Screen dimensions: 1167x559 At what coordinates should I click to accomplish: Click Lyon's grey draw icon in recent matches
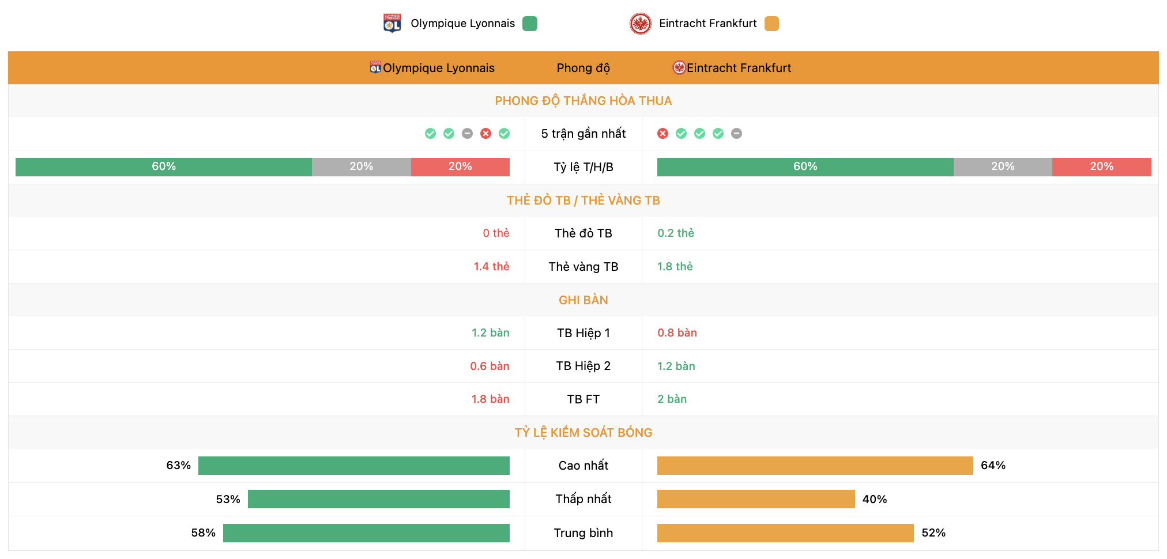coord(467,134)
